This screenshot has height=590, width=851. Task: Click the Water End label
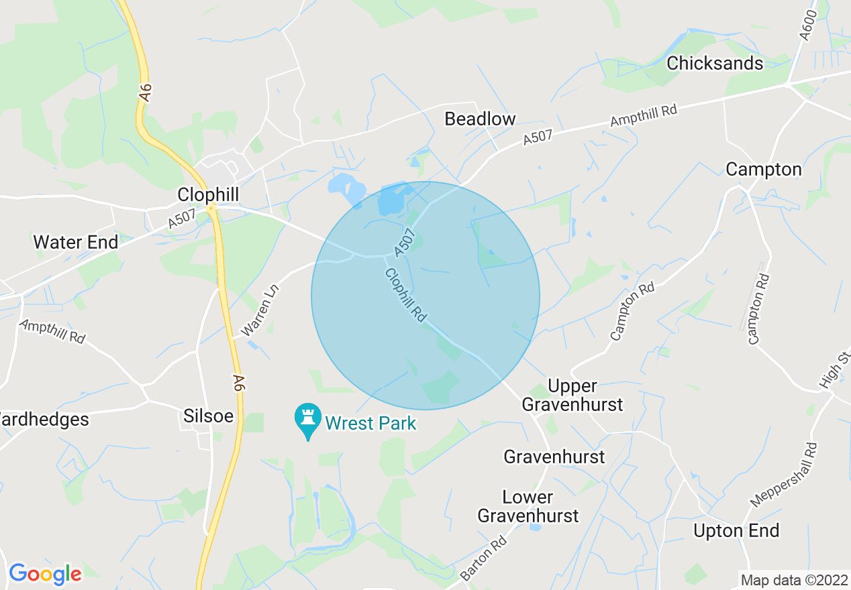tap(76, 242)
